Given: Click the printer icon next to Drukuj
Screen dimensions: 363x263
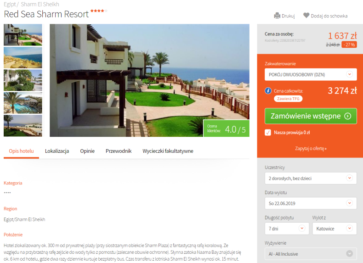Looking at the screenshot, I should (277, 16).
